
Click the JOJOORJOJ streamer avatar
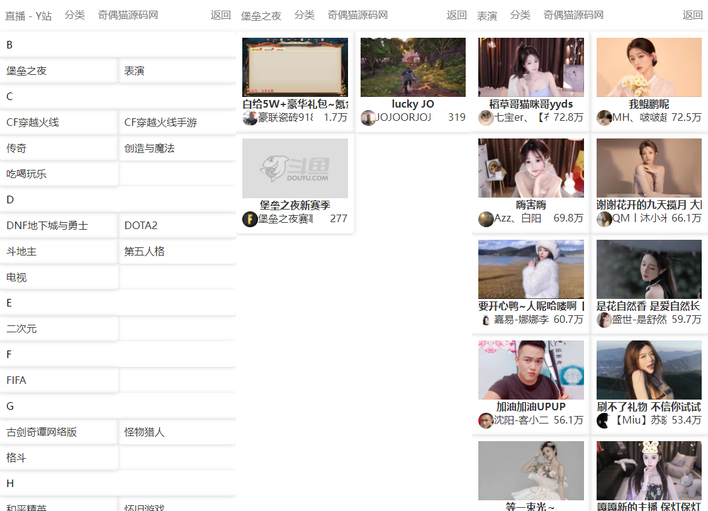(368, 118)
